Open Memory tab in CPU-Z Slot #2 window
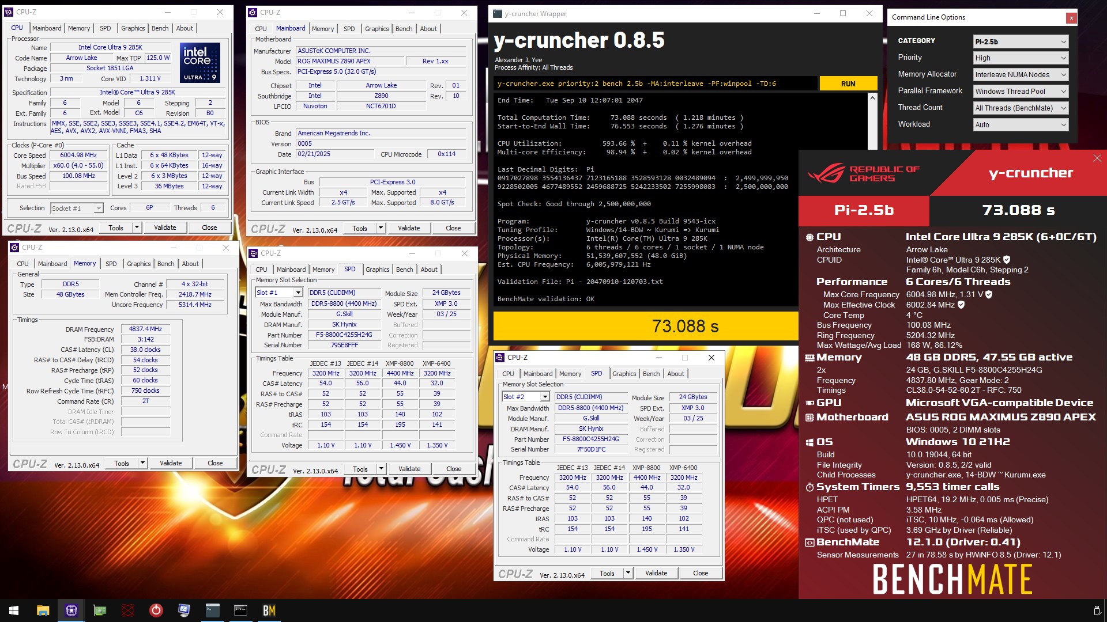 click(570, 374)
